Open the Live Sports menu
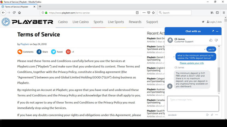227x127 pixels. (x=116, y=22)
